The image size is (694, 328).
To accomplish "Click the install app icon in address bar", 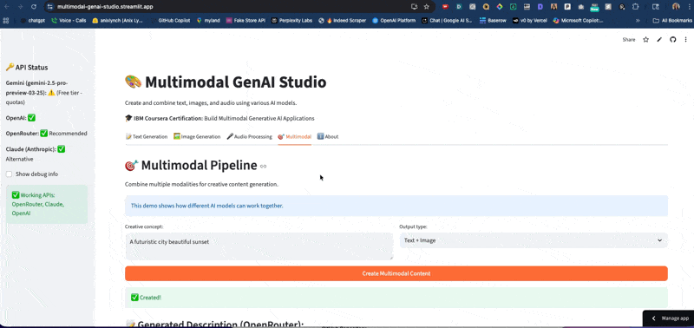I will [x=415, y=7].
